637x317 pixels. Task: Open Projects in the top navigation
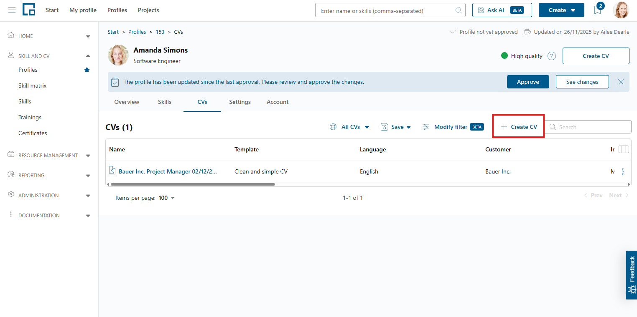click(x=148, y=10)
